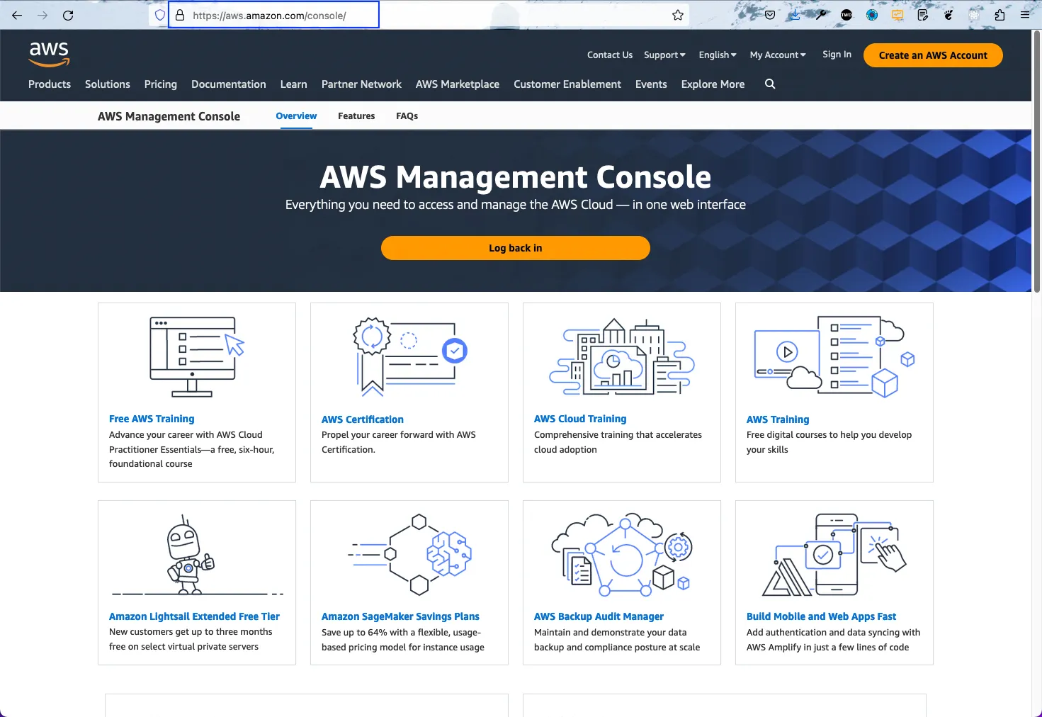The image size is (1042, 717).
Task: Open the AWS Cloud Training link
Action: tap(580, 419)
